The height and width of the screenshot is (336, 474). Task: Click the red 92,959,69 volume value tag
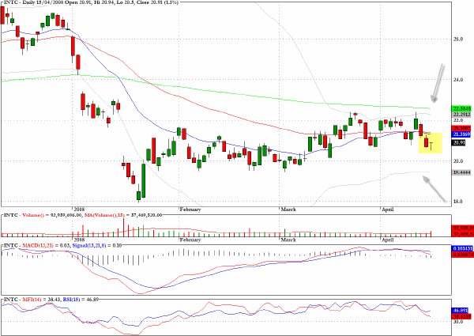462,228
